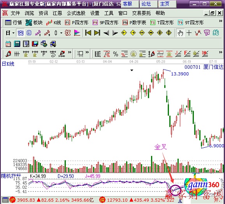Screen dimensions: 225x204
Task: Click the yellow diamond horizontal-expand icon
Action: pos(142,33)
